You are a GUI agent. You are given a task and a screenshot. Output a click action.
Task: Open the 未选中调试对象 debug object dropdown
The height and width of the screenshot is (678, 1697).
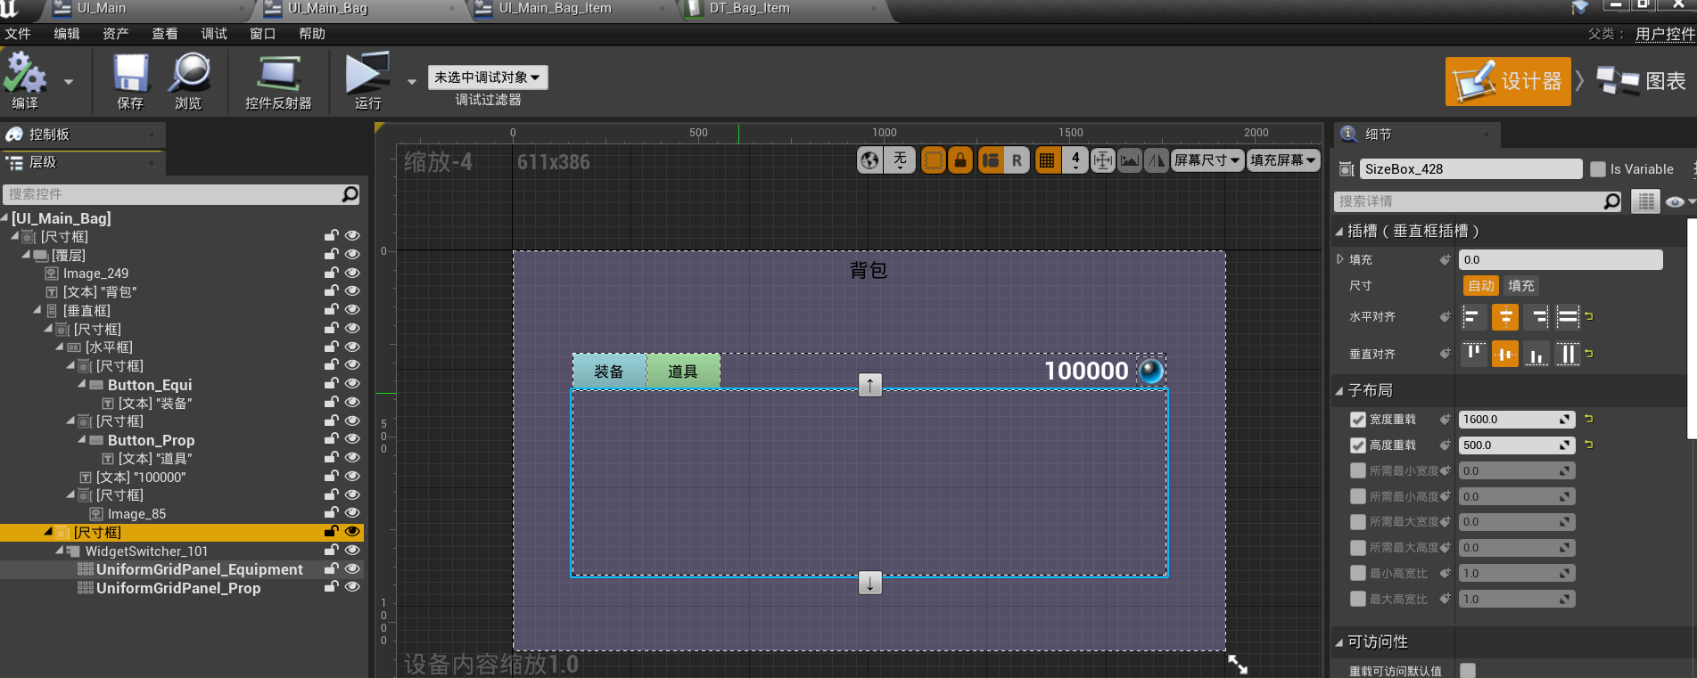tap(488, 78)
